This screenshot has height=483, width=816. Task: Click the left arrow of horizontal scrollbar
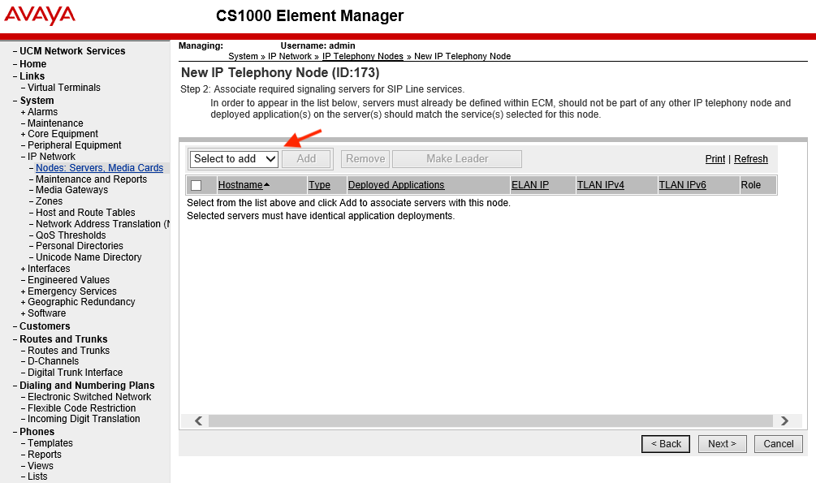(x=198, y=420)
